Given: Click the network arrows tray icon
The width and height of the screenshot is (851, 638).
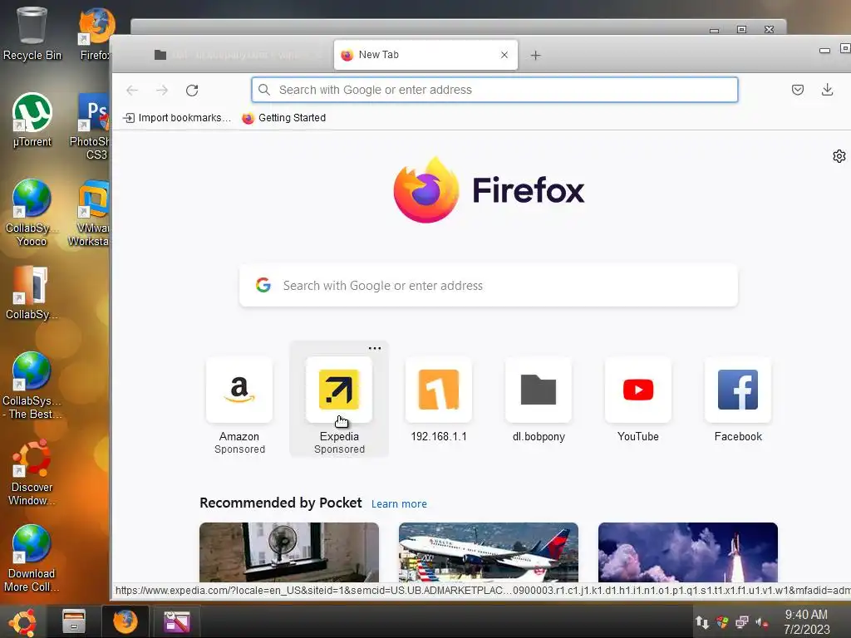Looking at the screenshot, I should (702, 622).
